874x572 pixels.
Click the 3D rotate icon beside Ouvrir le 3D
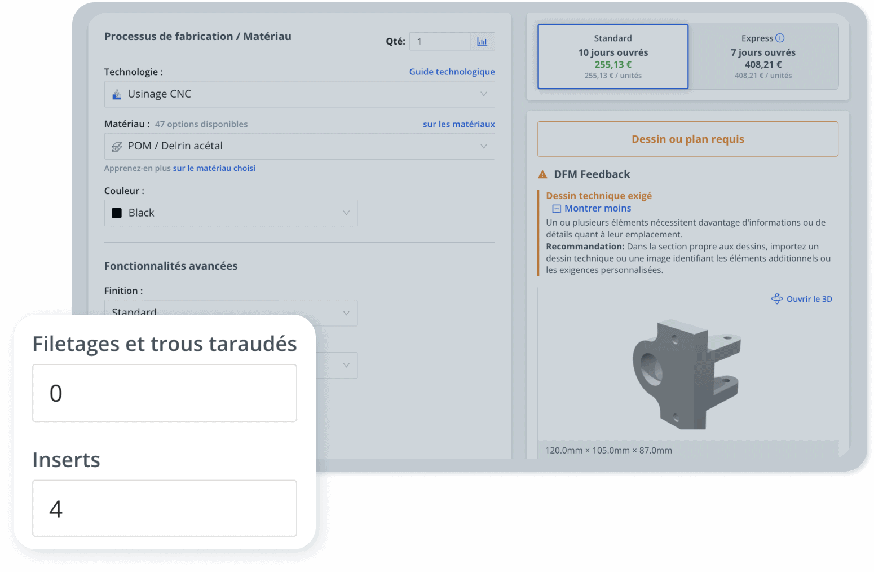[776, 299]
